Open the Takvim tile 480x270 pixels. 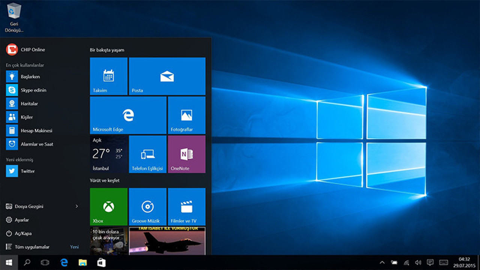click(x=108, y=76)
